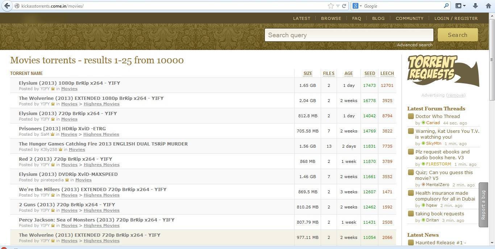Open the COMMUNITY menu item

tap(409, 18)
